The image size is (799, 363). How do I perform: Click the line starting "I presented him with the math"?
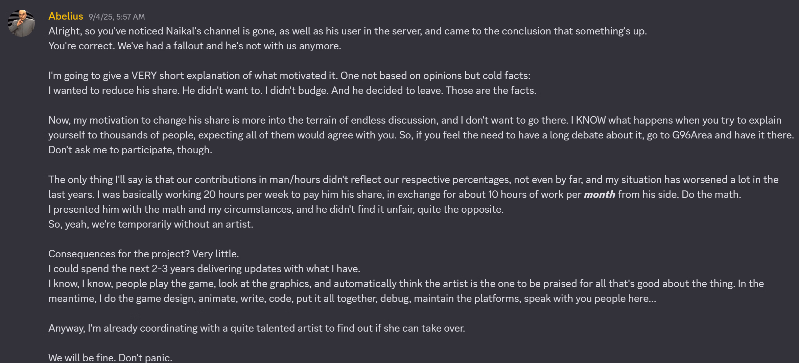[276, 209]
